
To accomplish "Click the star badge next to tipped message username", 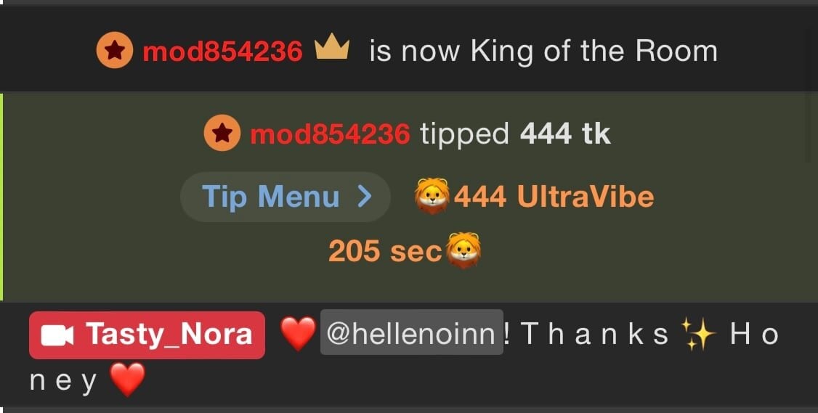I will coord(222,133).
